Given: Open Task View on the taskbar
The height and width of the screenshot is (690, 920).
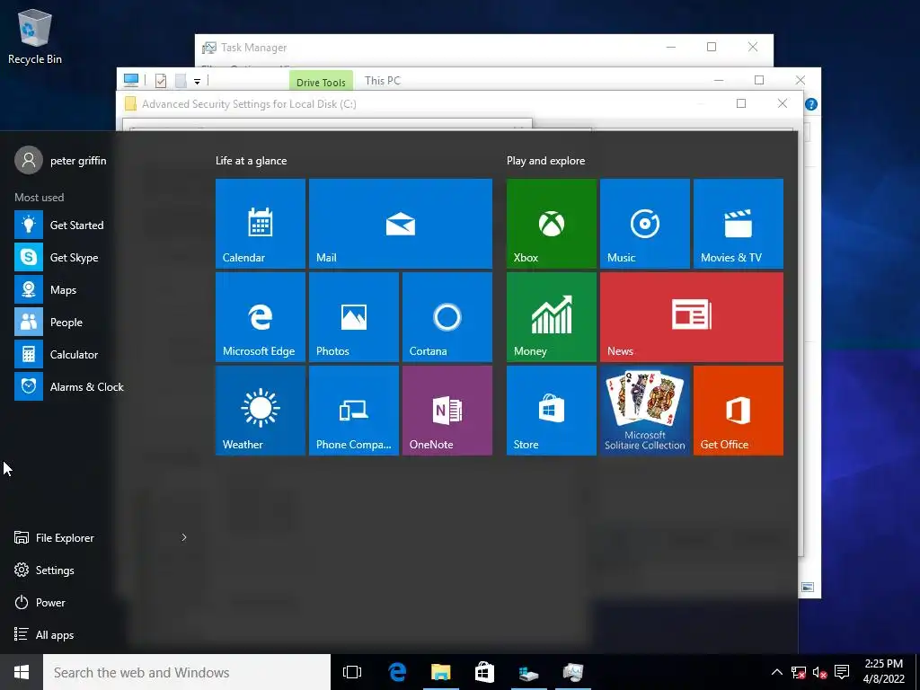Looking at the screenshot, I should pos(352,672).
